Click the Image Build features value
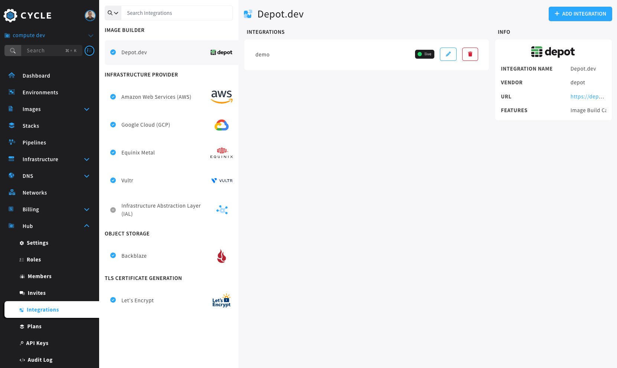Screen dimensions: 617x368 [588, 110]
